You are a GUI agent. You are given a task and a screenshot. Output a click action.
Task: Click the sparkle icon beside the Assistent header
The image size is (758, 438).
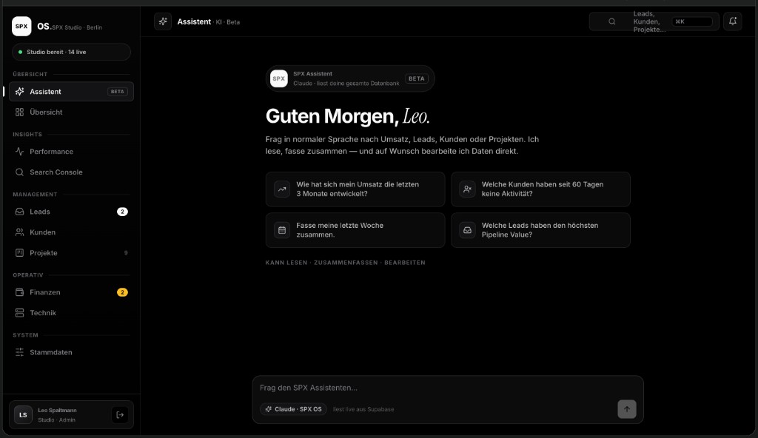pos(163,21)
